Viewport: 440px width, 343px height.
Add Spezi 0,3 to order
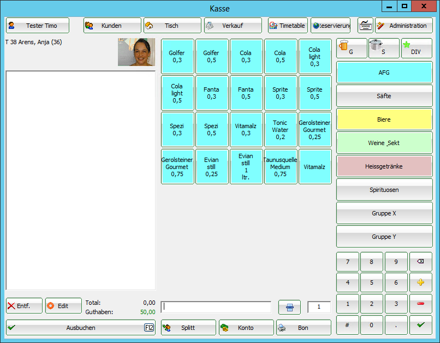[177, 129]
